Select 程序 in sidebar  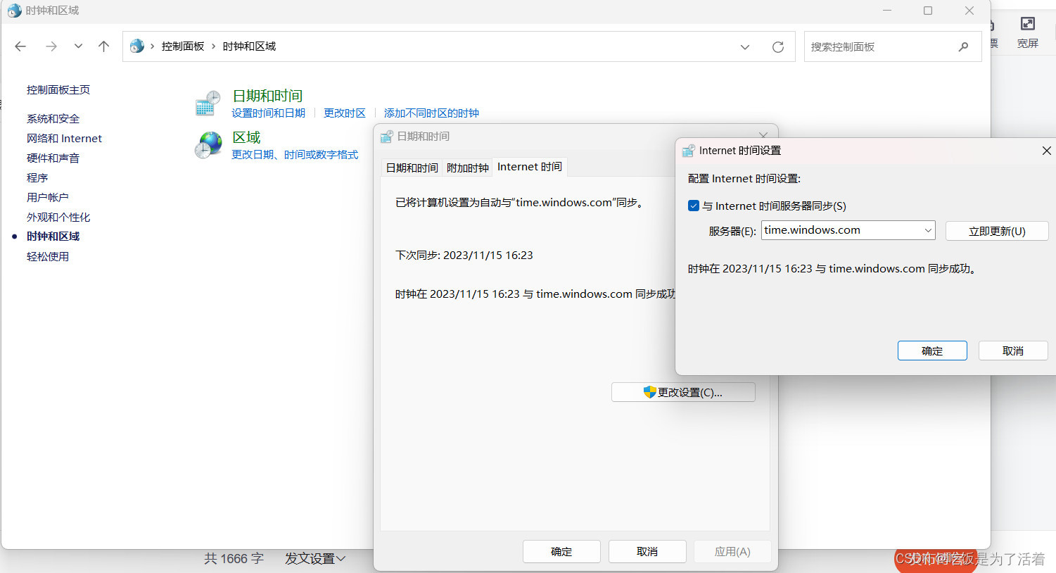tap(37, 178)
